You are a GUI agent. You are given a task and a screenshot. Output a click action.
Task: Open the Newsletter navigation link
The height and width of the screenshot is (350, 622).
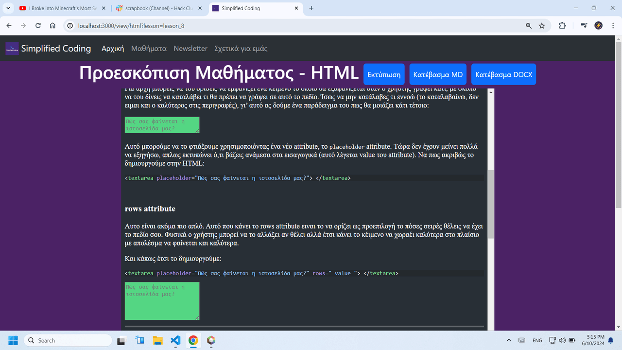pos(190,49)
